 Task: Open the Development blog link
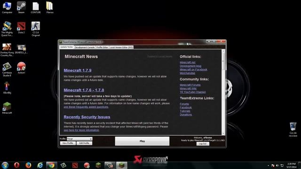coord(190,66)
